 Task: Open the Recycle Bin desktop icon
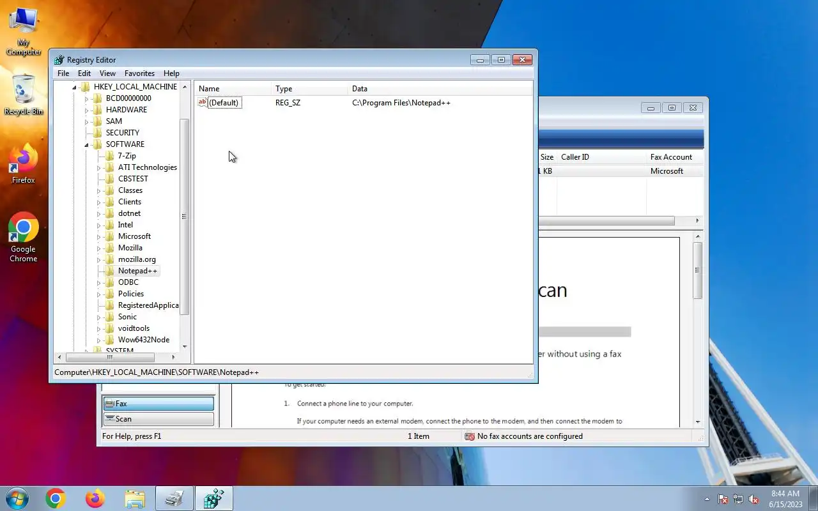click(24, 95)
